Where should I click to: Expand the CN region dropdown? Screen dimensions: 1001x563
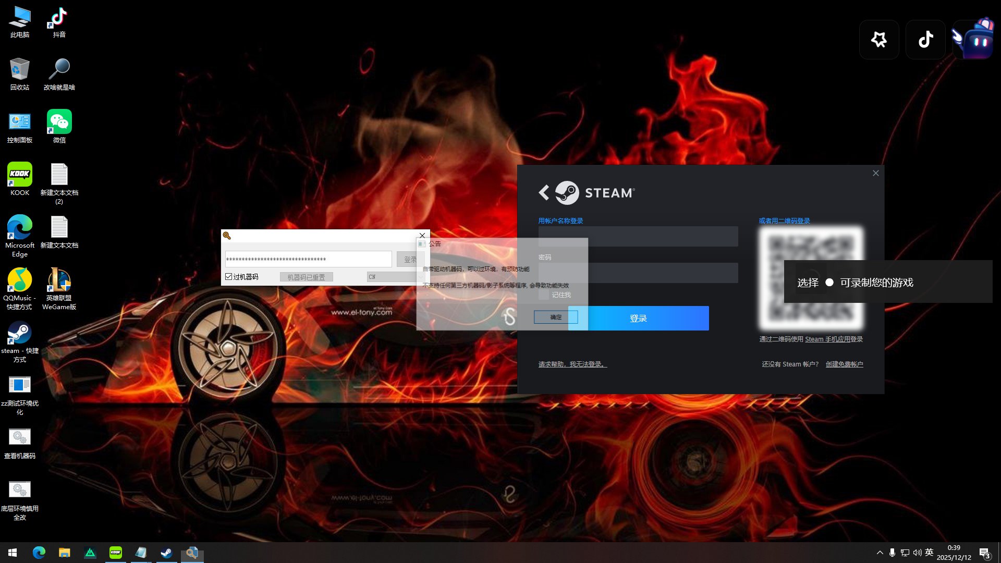[x=391, y=277]
